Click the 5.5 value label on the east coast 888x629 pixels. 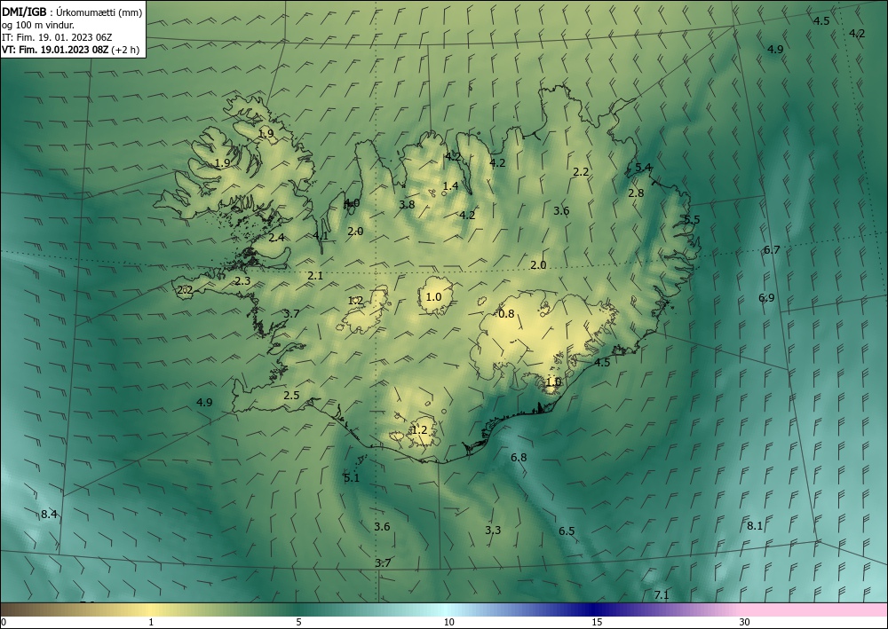coord(692,219)
